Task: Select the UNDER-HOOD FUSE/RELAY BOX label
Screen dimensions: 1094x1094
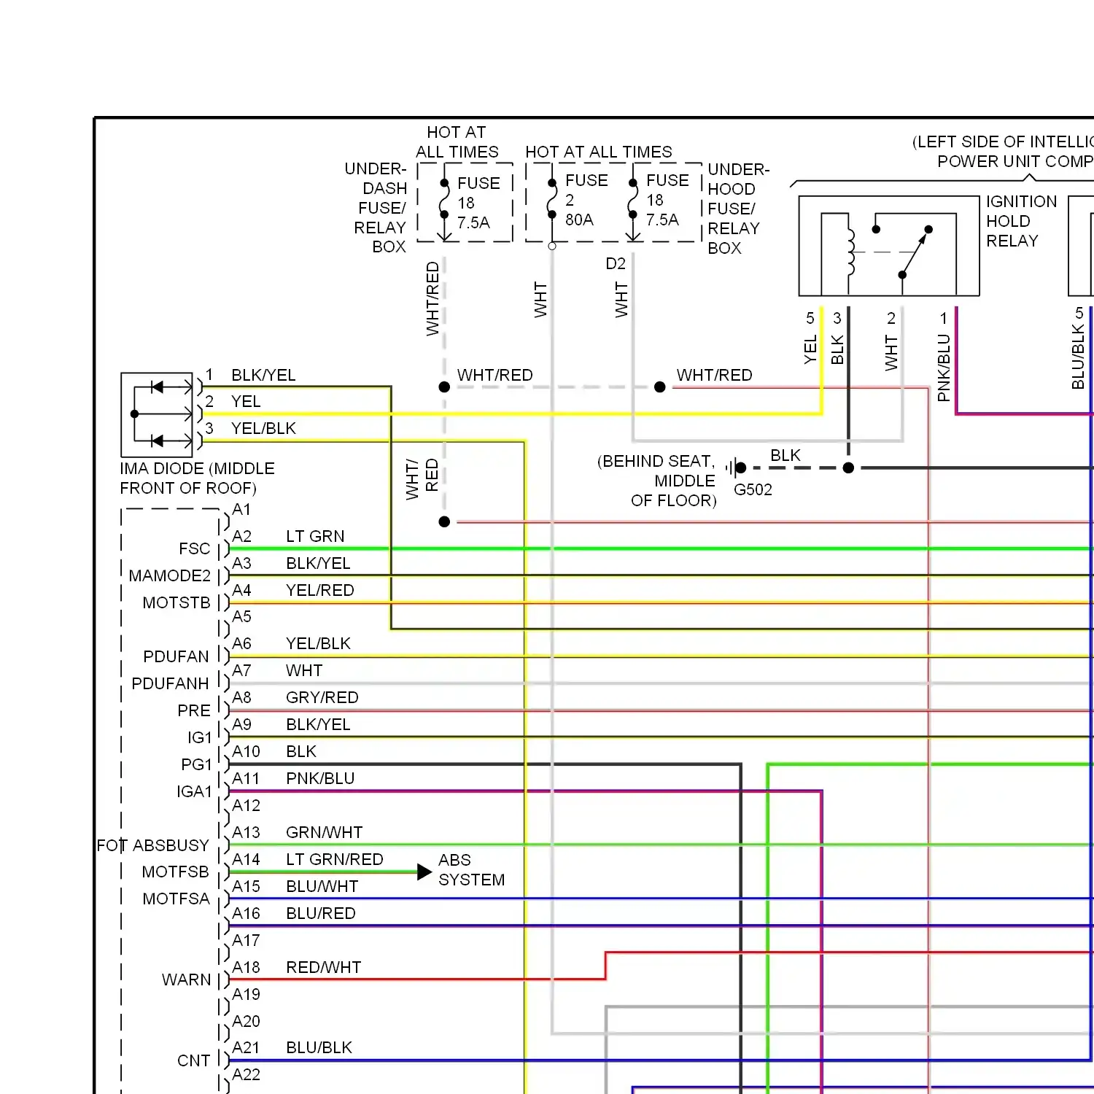Action: 738,209
